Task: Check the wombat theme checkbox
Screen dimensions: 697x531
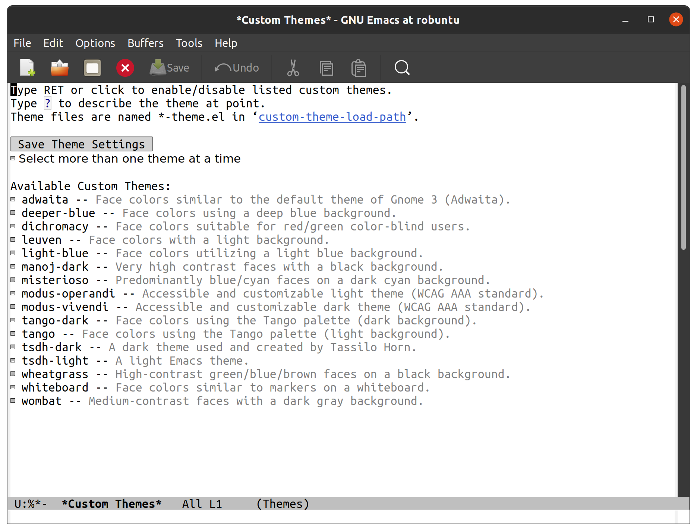Action: pyautogui.click(x=13, y=400)
